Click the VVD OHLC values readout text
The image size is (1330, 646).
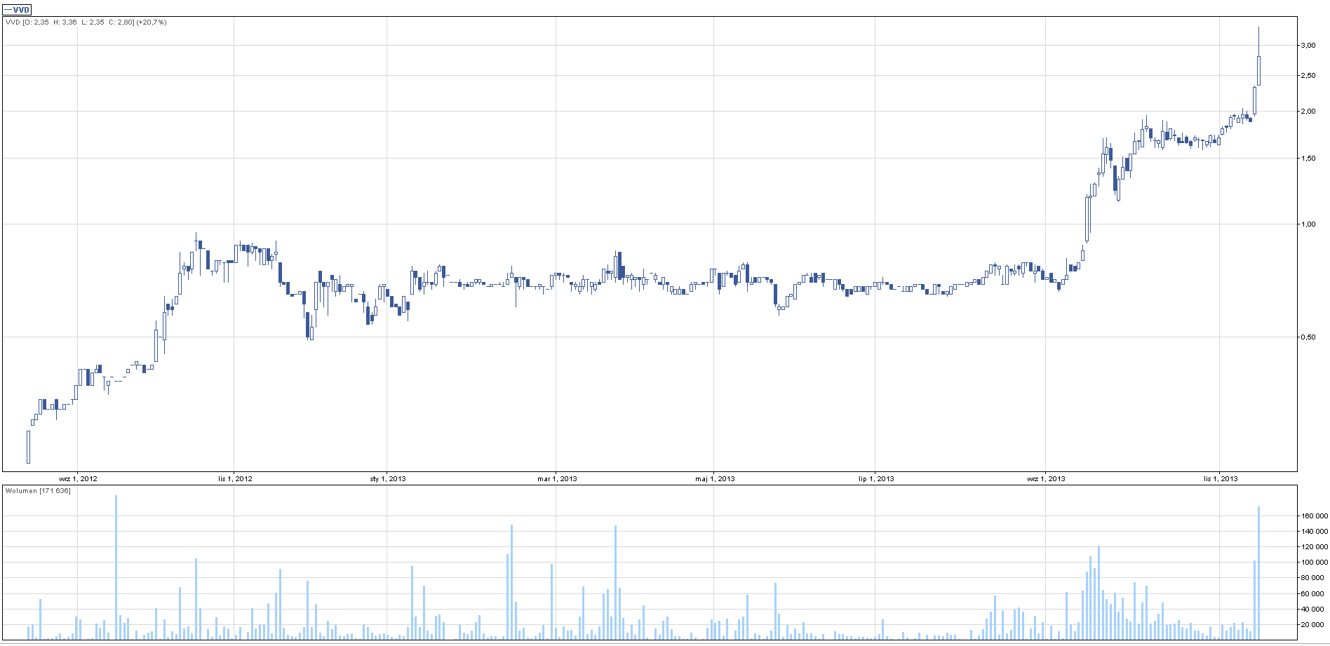coord(86,22)
